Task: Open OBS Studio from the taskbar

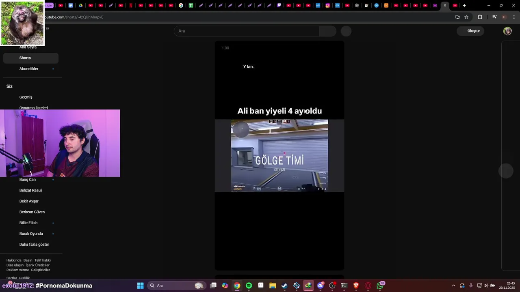Action: click(332, 286)
